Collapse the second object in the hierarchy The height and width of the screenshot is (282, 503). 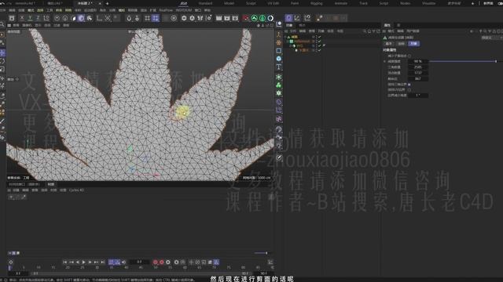[x=288, y=42]
